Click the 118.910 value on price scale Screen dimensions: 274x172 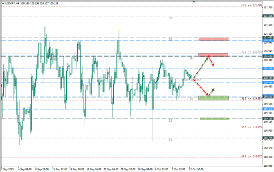point(268,130)
